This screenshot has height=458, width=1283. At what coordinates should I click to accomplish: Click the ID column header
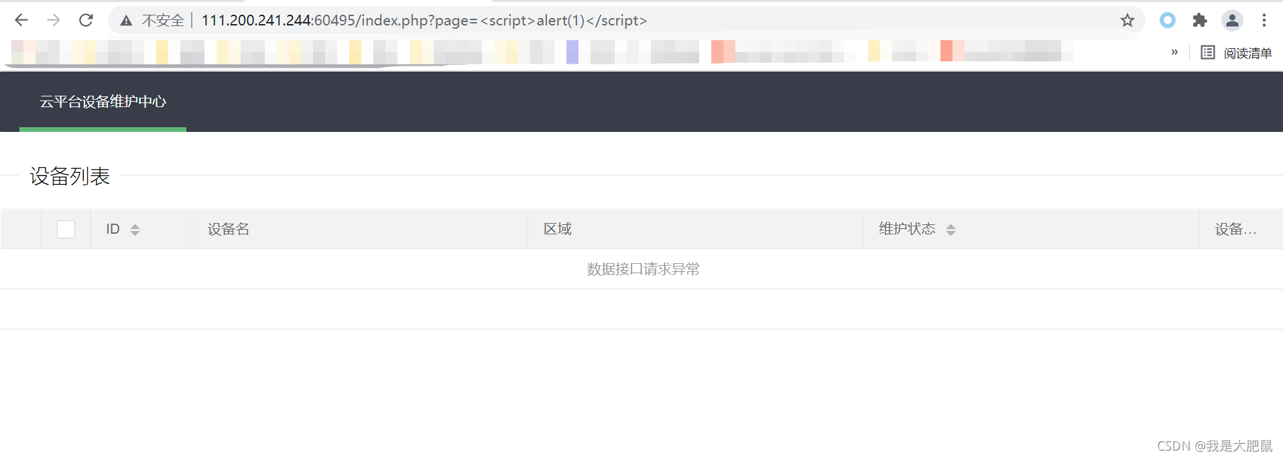(141, 229)
